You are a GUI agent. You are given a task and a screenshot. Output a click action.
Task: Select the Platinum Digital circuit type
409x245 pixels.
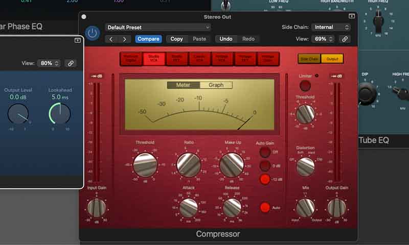(x=131, y=59)
